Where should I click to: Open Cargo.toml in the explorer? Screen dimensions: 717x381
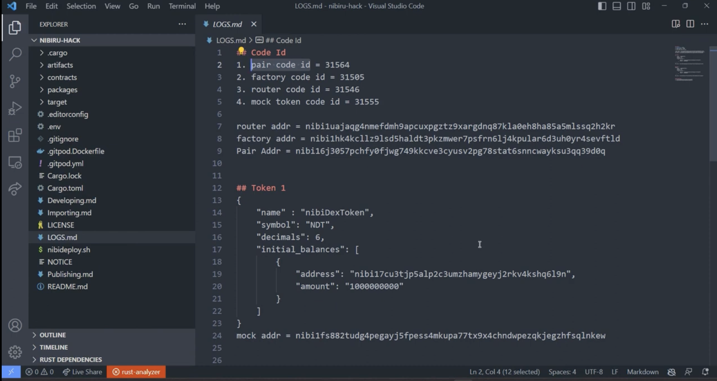pyautogui.click(x=112, y=188)
